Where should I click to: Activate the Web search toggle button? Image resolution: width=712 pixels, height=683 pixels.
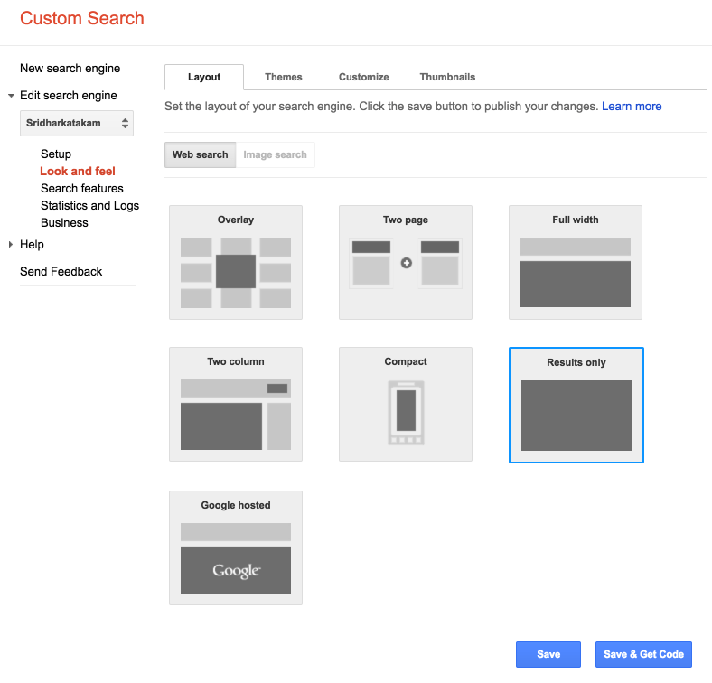point(200,154)
